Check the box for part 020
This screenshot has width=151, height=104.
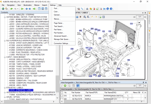(62, 99)
